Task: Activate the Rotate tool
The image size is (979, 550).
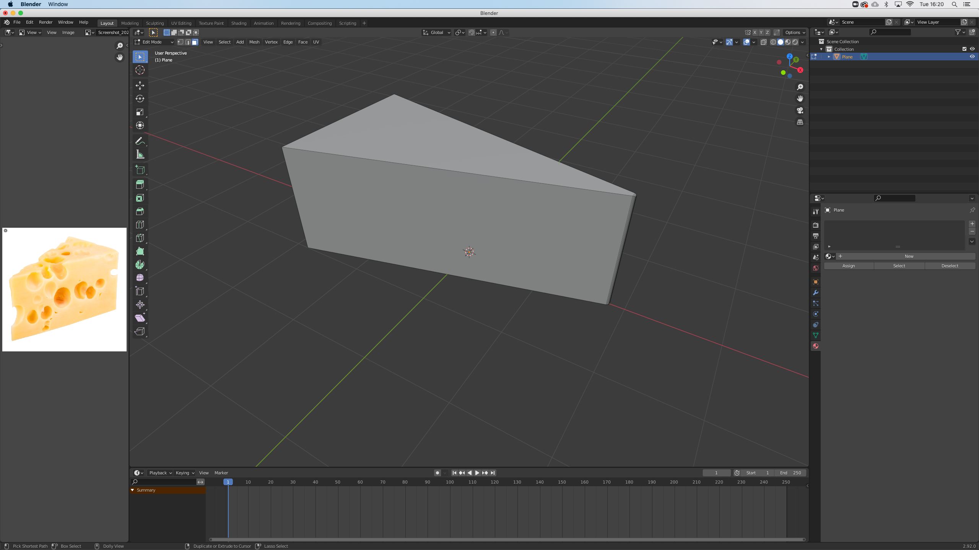Action: (140, 99)
